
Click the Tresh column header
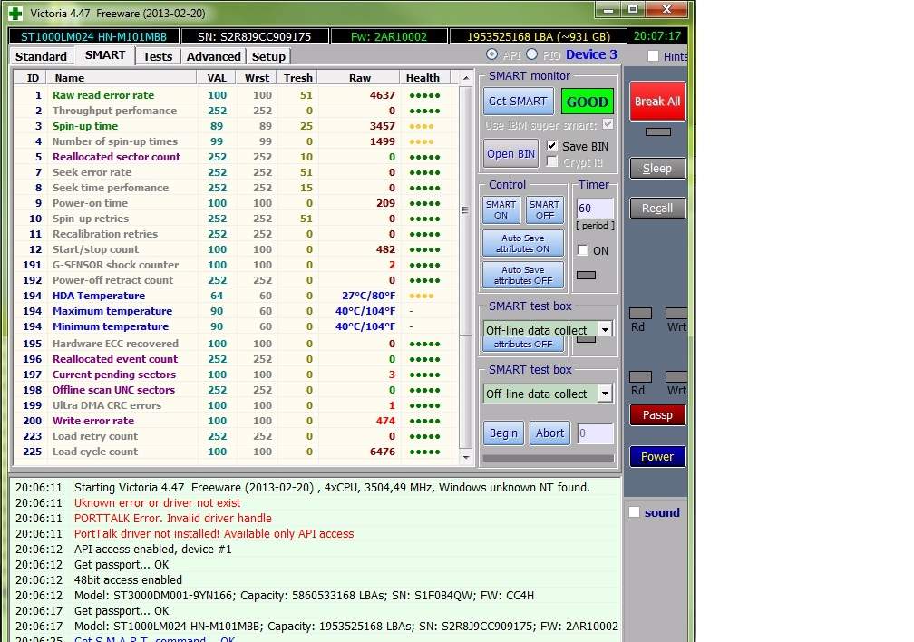tap(298, 78)
